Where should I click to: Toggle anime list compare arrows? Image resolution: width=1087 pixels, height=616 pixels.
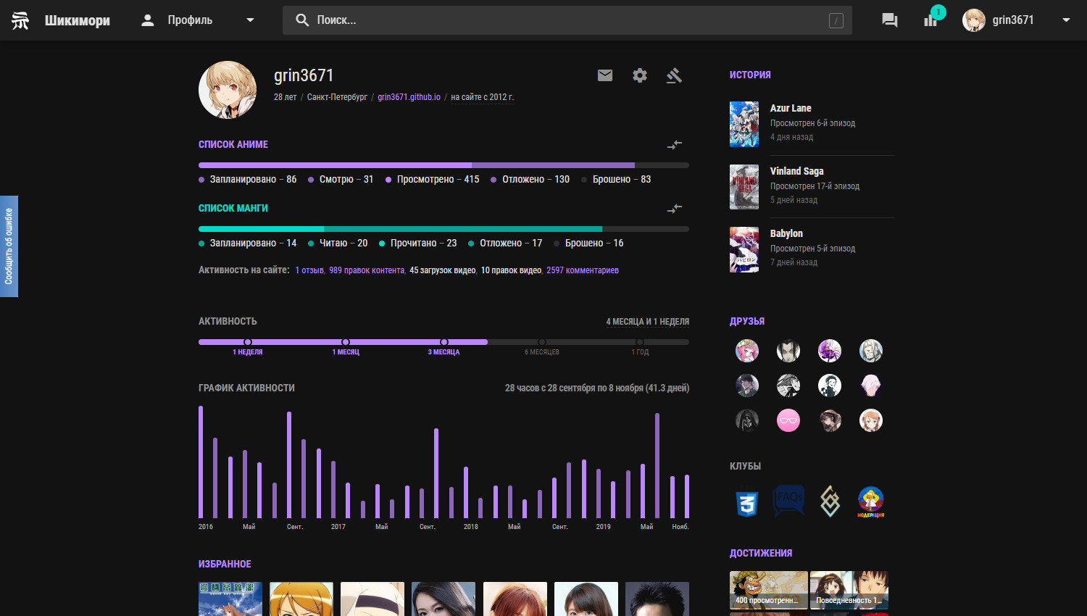[675, 145]
